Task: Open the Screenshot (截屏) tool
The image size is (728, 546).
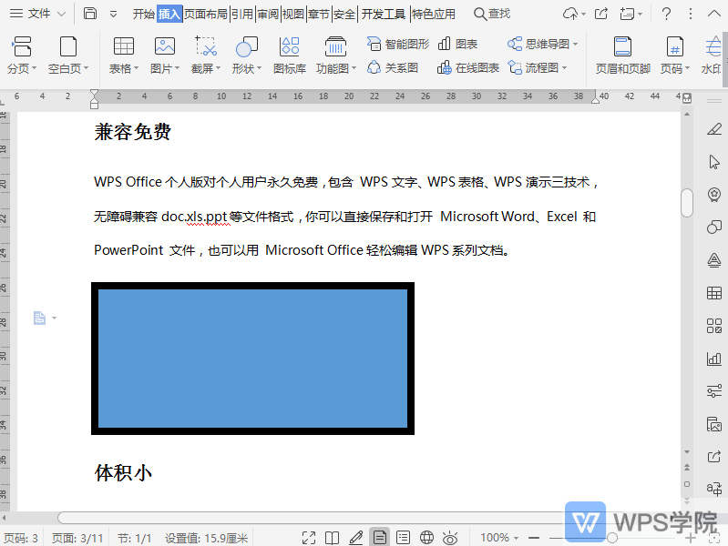Action: pyautogui.click(x=206, y=47)
